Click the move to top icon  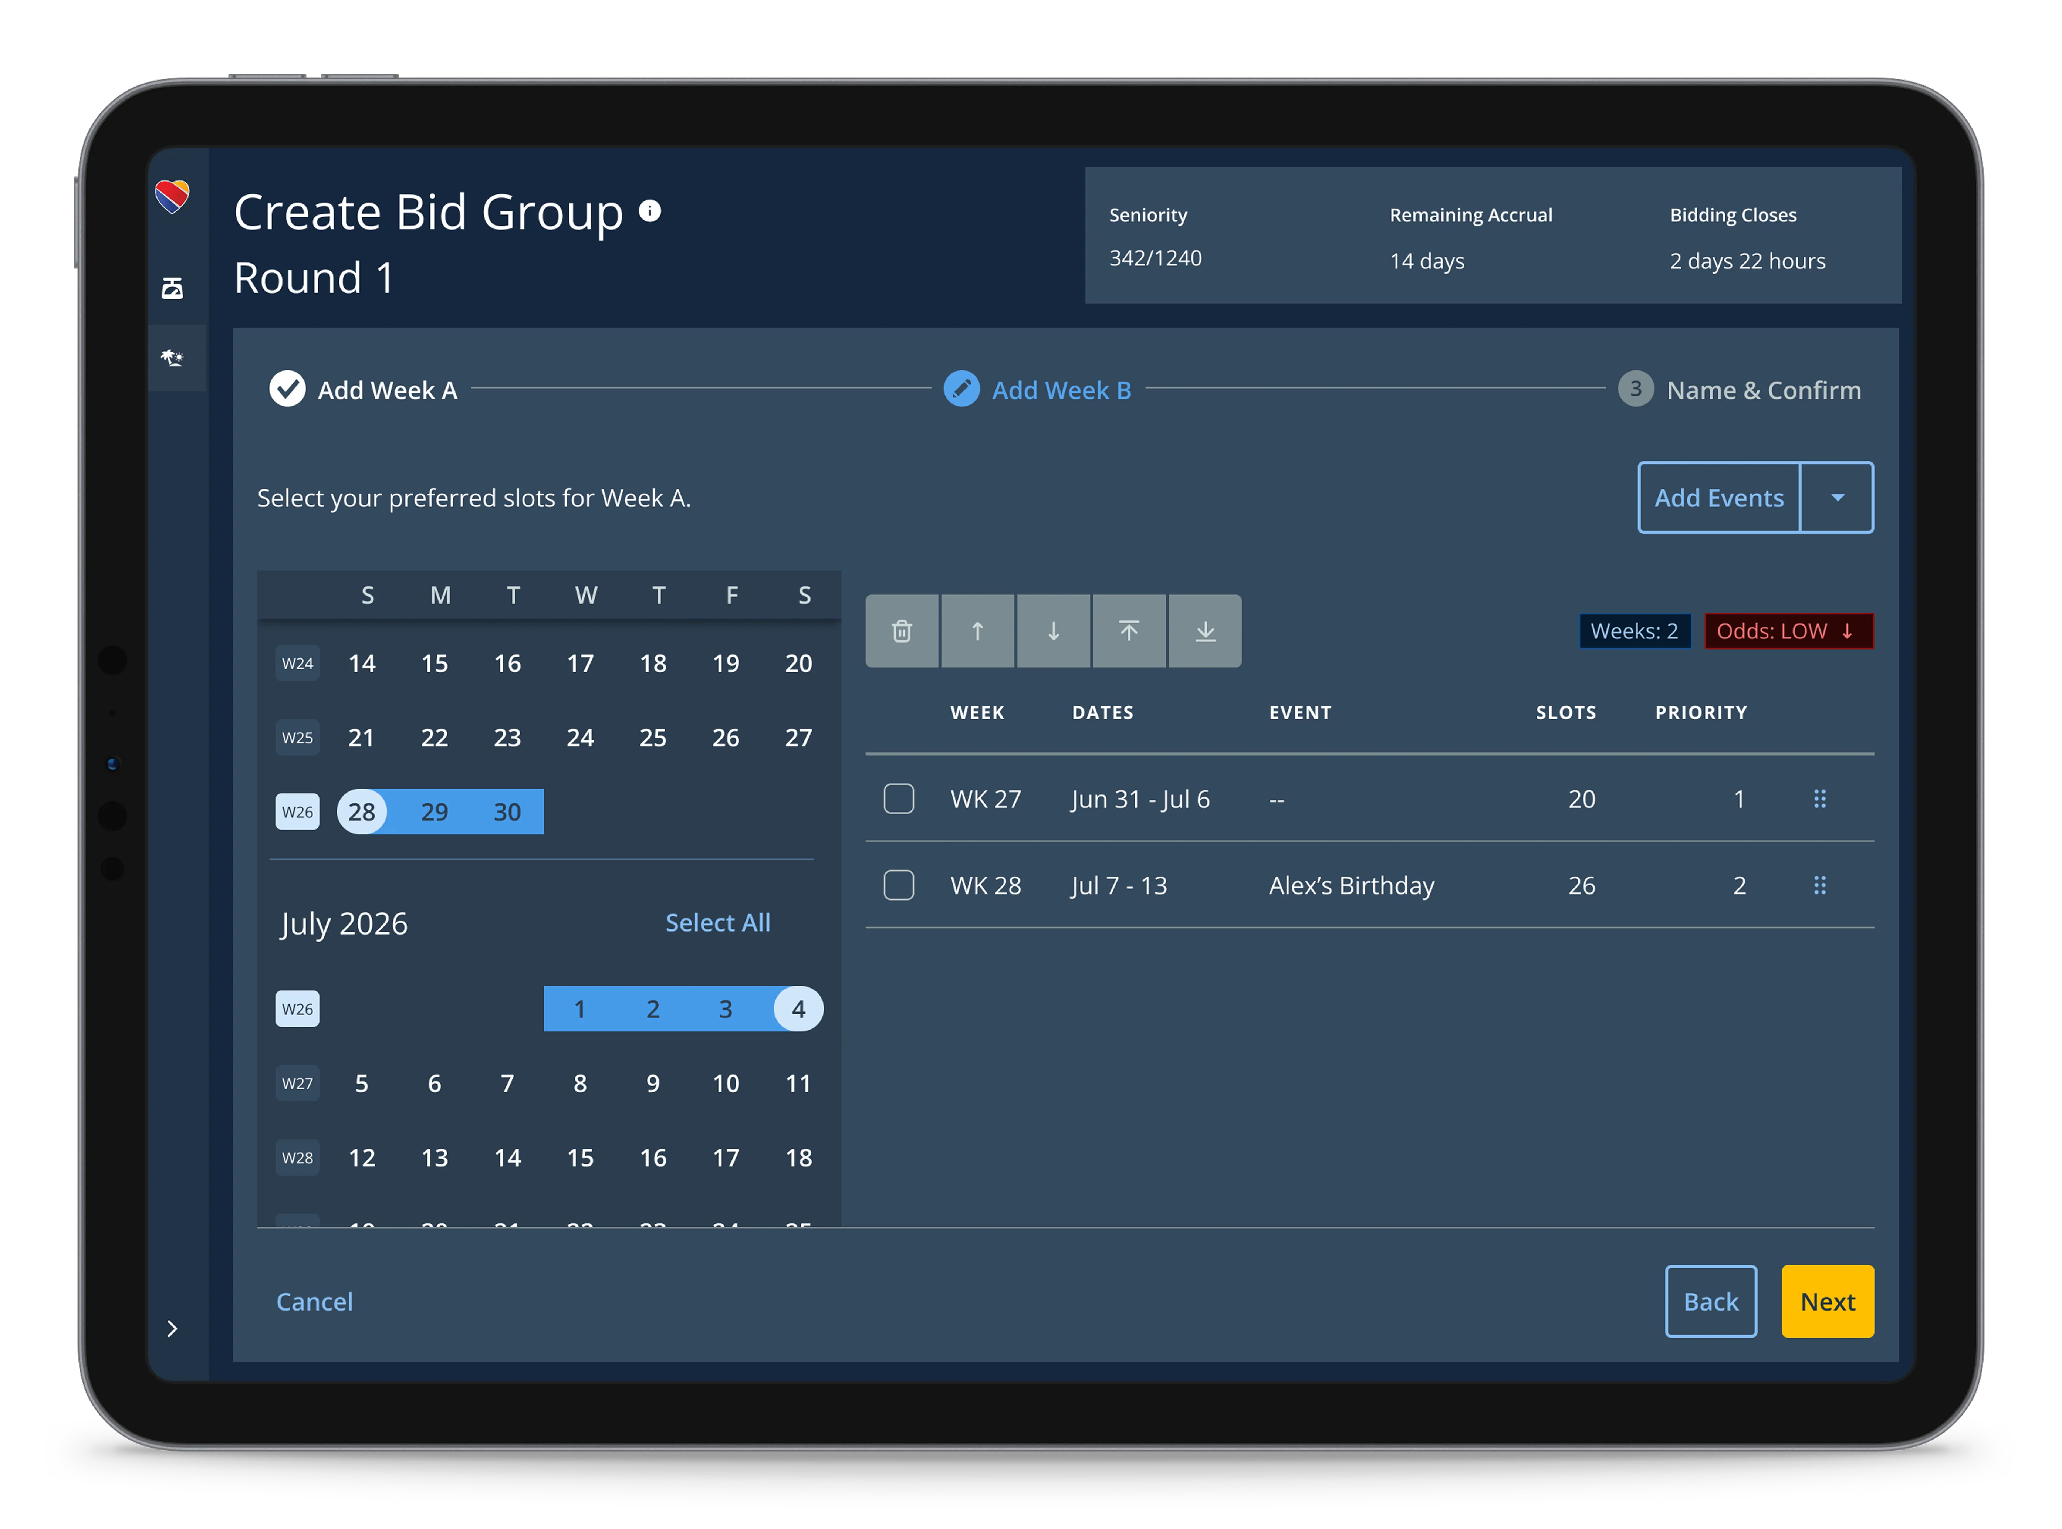[x=1130, y=631]
